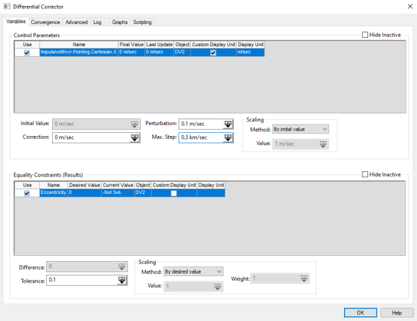Toggle Use checkbox for ImpulsiveMnvr control parameter
Viewport: 417px width, 321px height.
(x=27, y=52)
